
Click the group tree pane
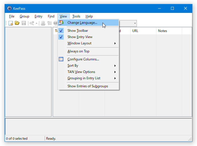click(x=28, y=72)
